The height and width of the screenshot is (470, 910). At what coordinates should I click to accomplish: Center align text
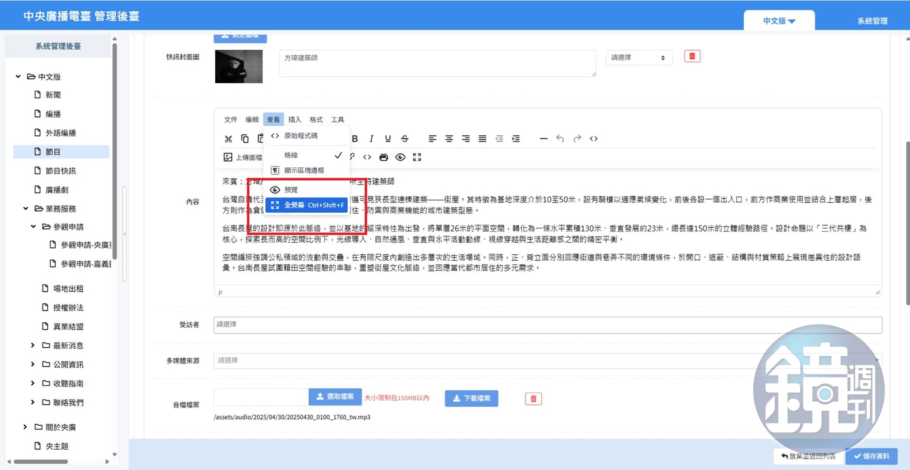tap(449, 139)
